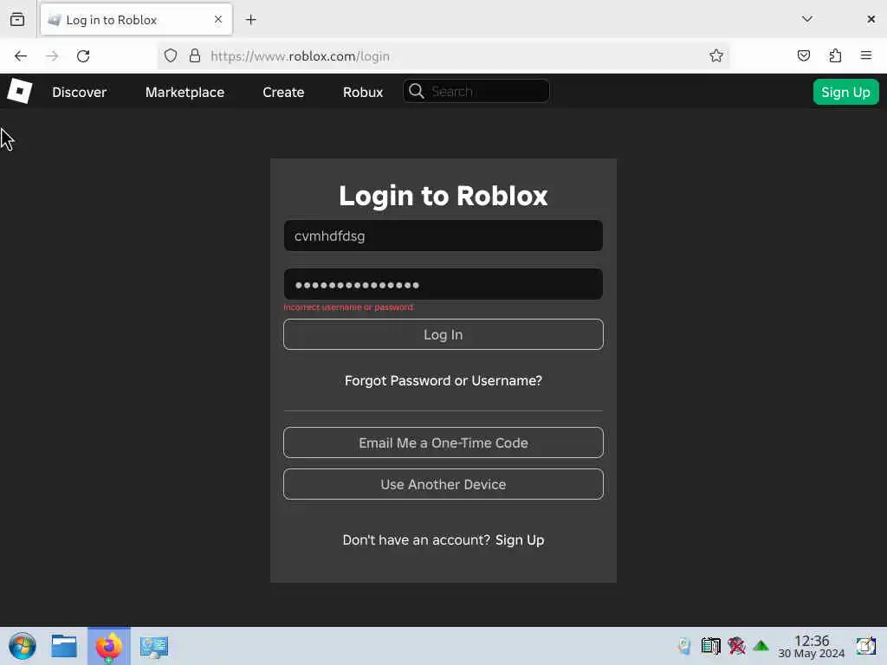Focus the password field
Screen dimensions: 887x665
tap(443, 284)
